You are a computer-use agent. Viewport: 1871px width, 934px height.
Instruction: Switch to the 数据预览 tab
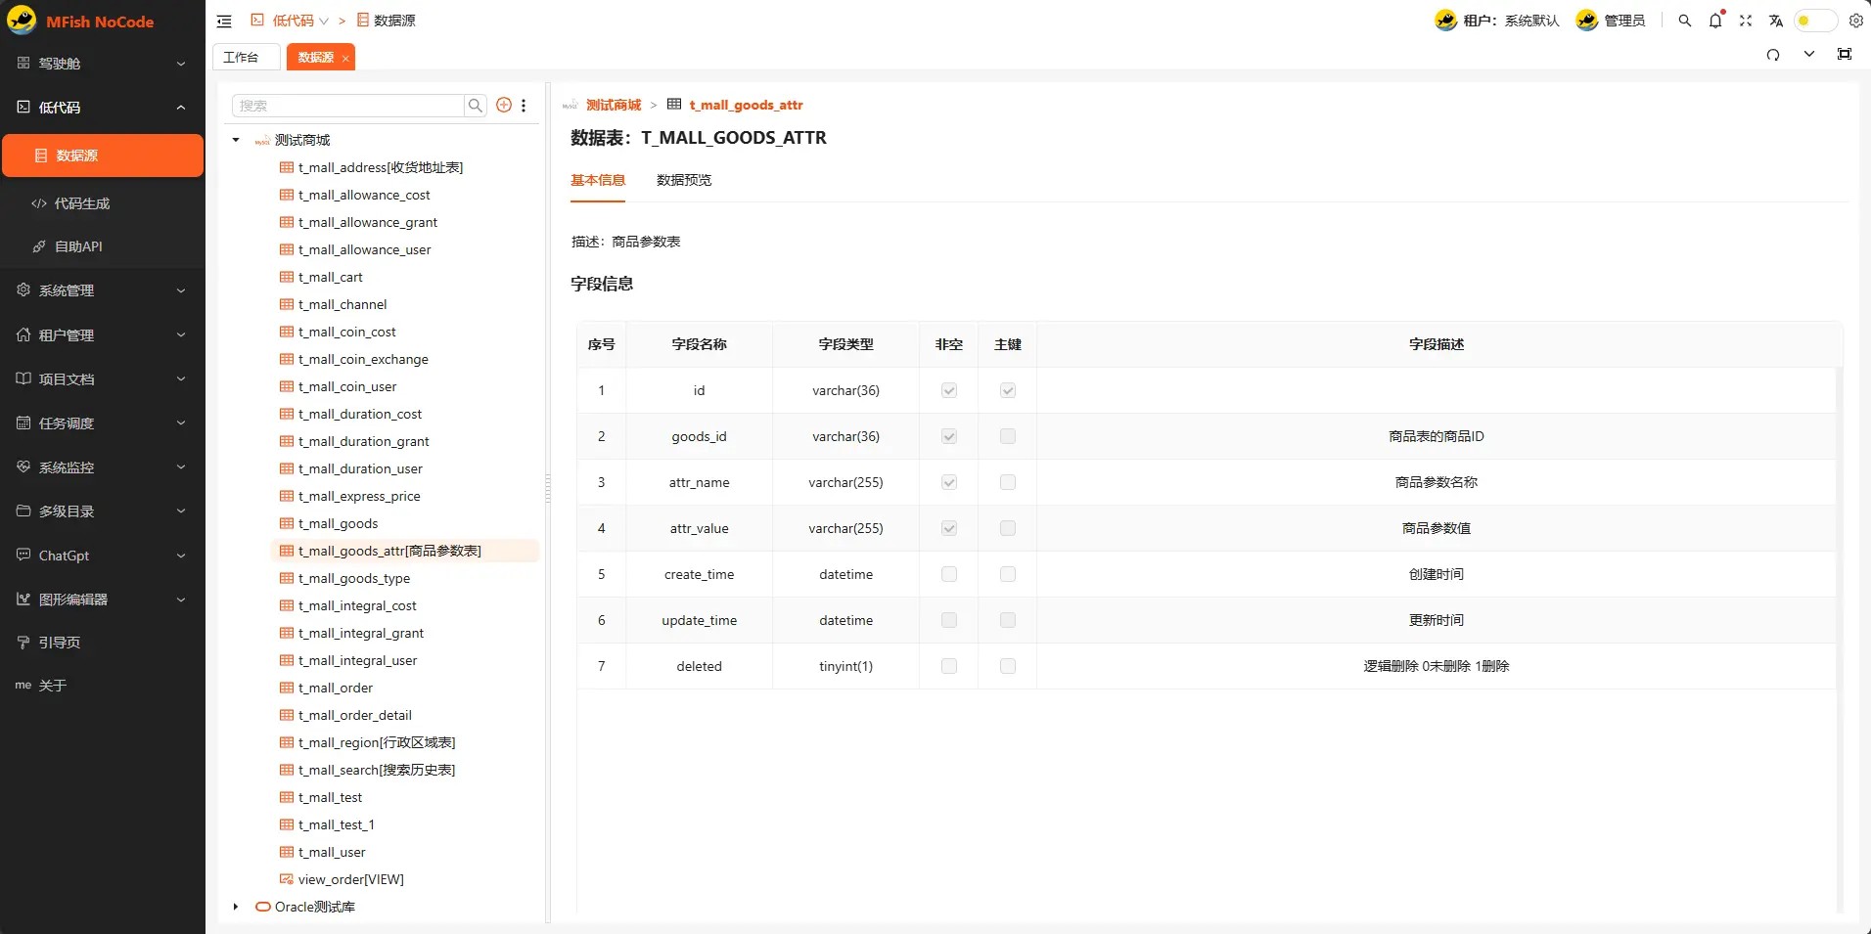684,180
